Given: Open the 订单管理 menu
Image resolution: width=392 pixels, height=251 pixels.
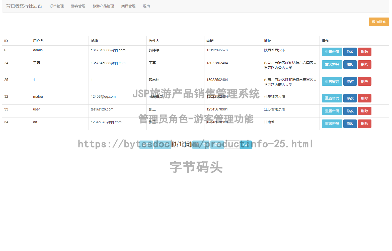Looking at the screenshot, I should coord(57,6).
